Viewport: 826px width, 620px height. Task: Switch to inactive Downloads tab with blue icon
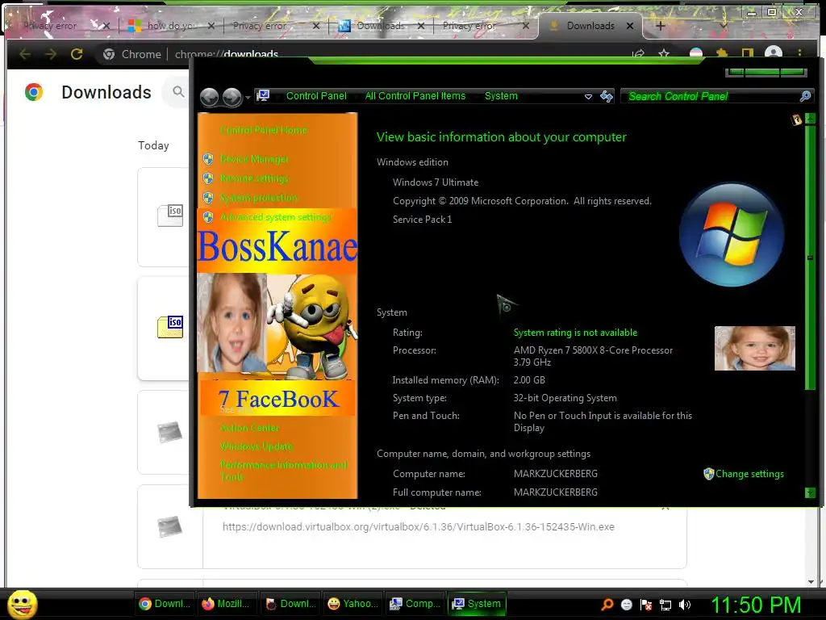tap(379, 25)
